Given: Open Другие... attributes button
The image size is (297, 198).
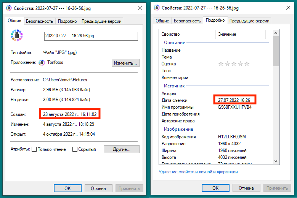Looking at the screenshot, I should 122,149.
